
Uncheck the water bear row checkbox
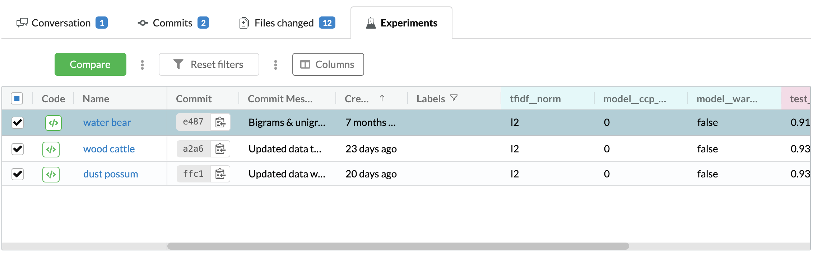pyautogui.click(x=18, y=123)
